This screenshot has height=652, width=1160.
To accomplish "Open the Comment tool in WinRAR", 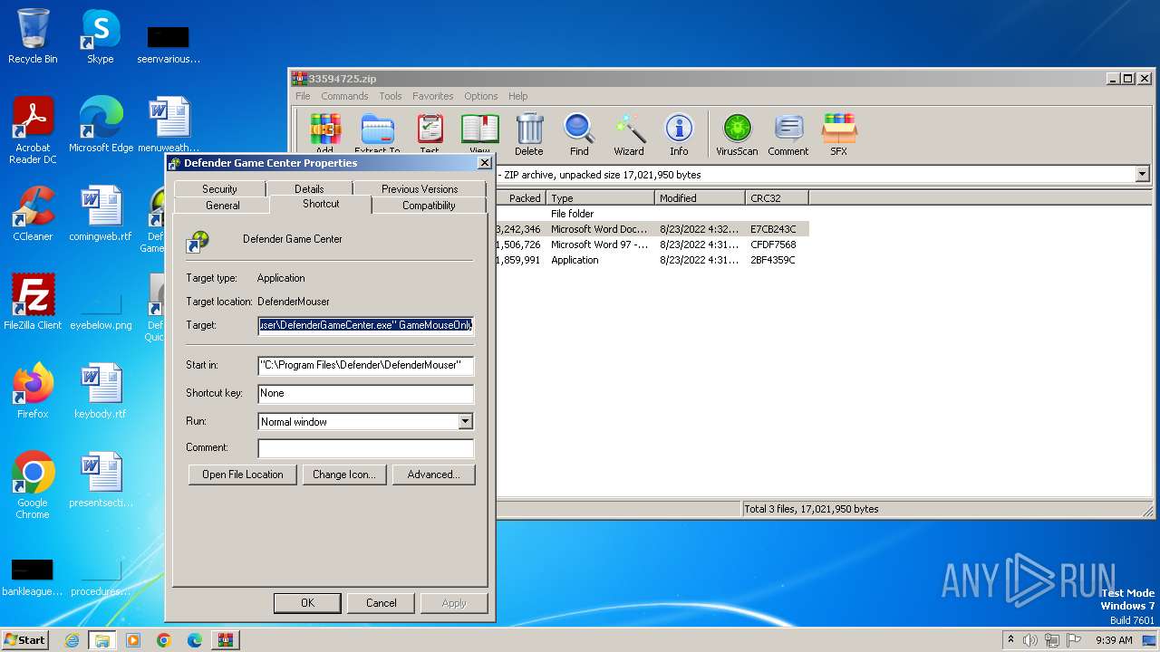I will [x=788, y=134].
